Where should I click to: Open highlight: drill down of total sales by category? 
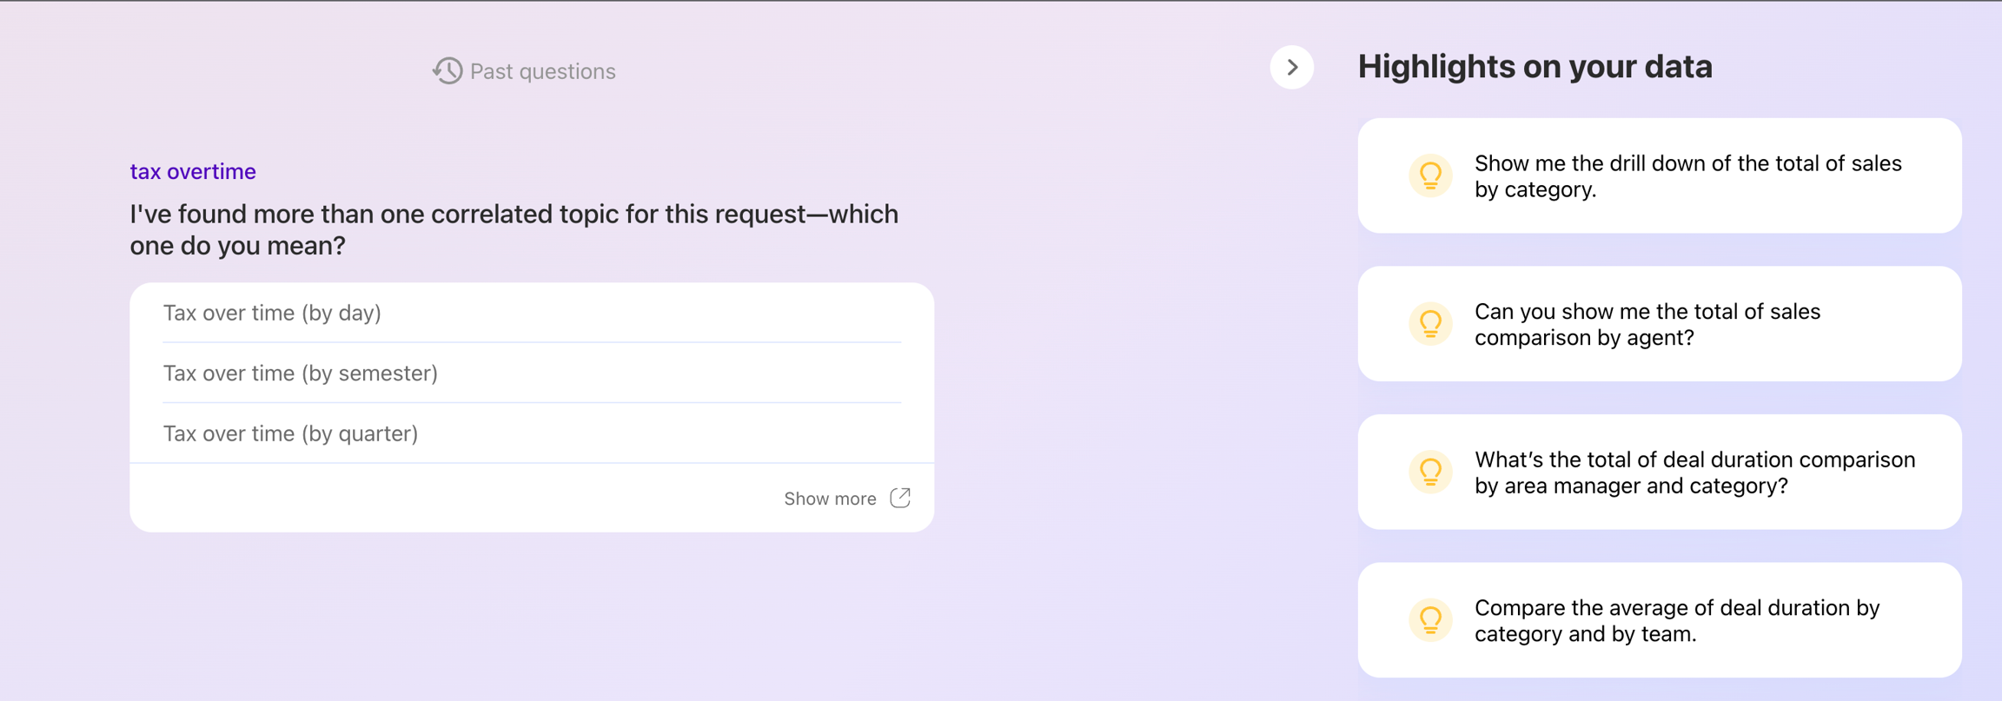(x=1687, y=176)
